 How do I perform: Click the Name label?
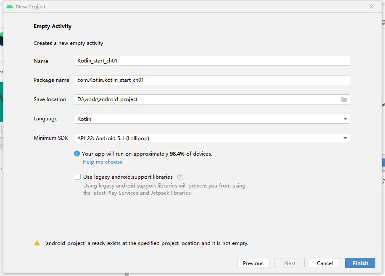click(41, 61)
